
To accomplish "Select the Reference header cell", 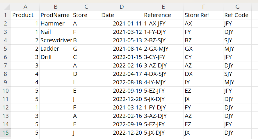I will click(x=163, y=15).
